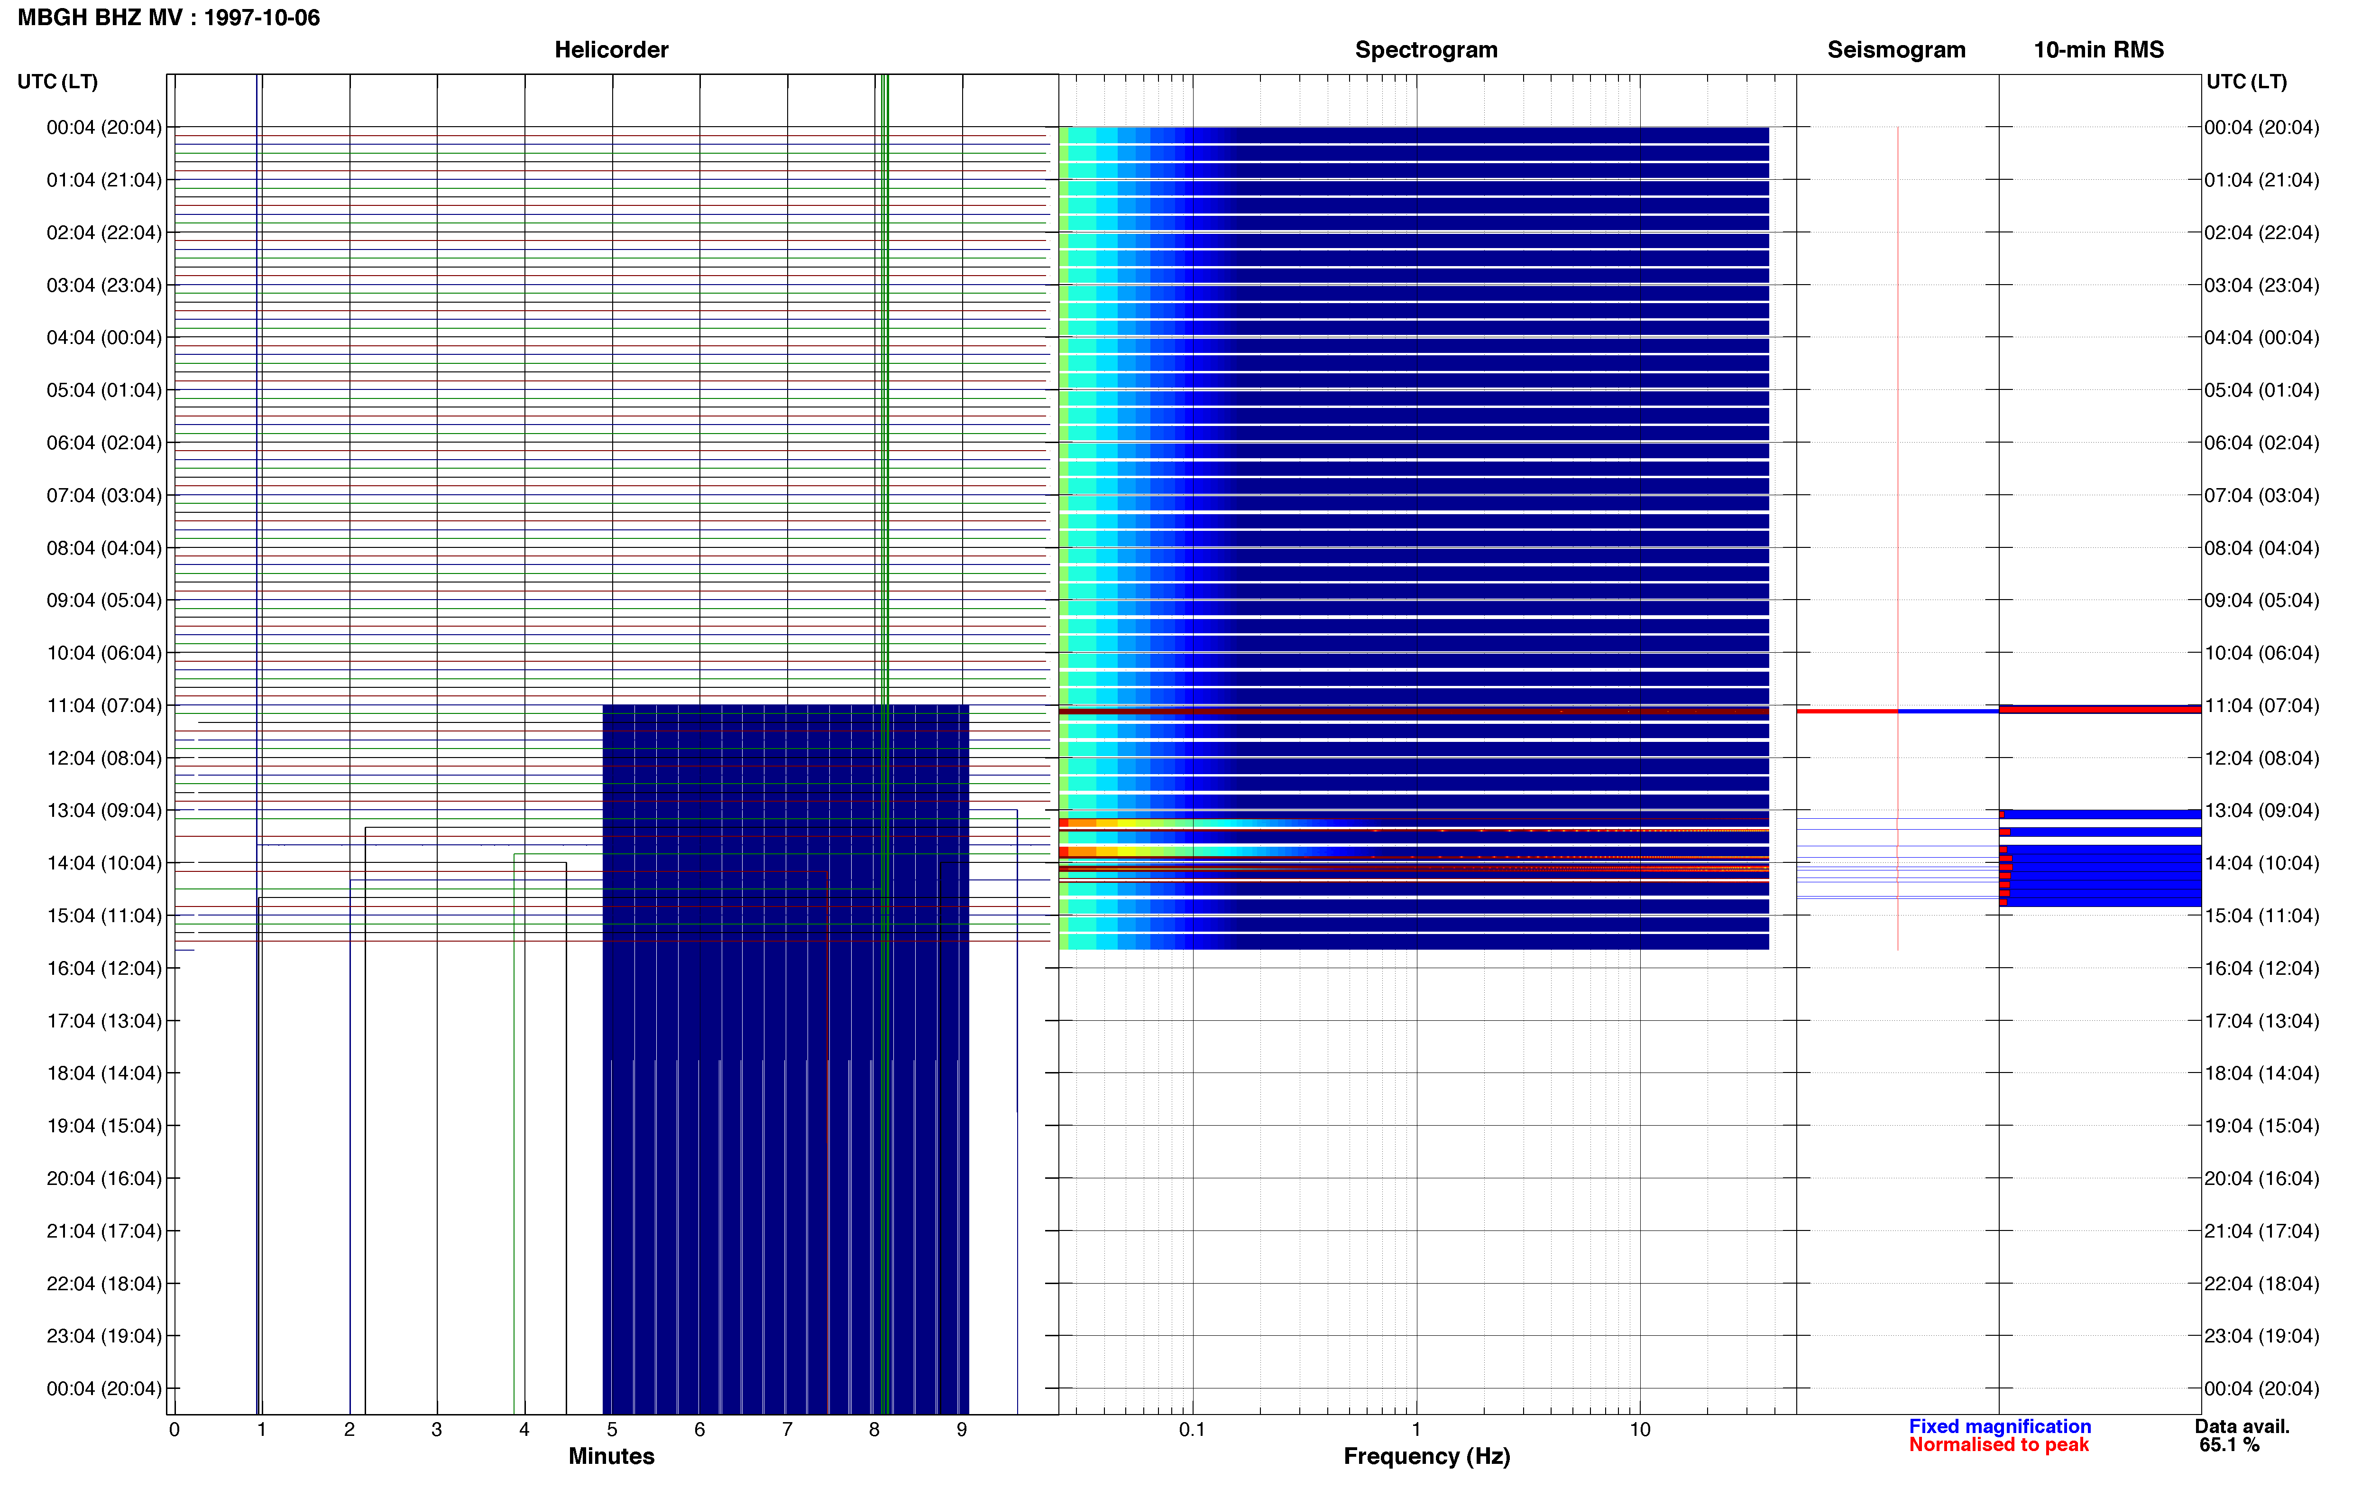This screenshot has width=2380, height=1489.
Task: Click right-axis time label "22:04 (18:04)"
Action: [x=2262, y=1284]
